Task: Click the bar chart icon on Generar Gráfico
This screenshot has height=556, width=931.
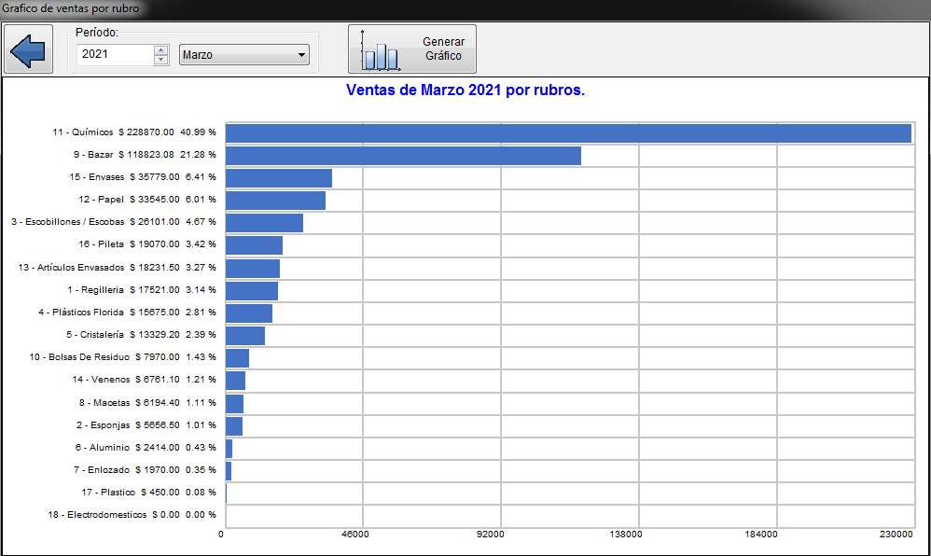Action: [x=381, y=56]
